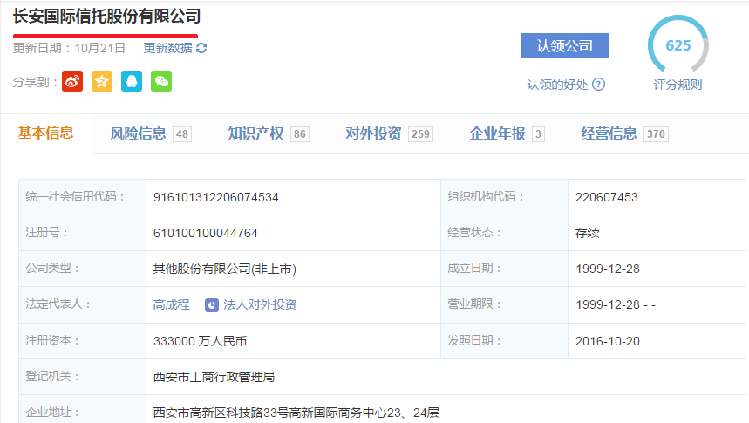Open legal representative 高成程 link
This screenshot has height=423, width=749.
coord(171,304)
